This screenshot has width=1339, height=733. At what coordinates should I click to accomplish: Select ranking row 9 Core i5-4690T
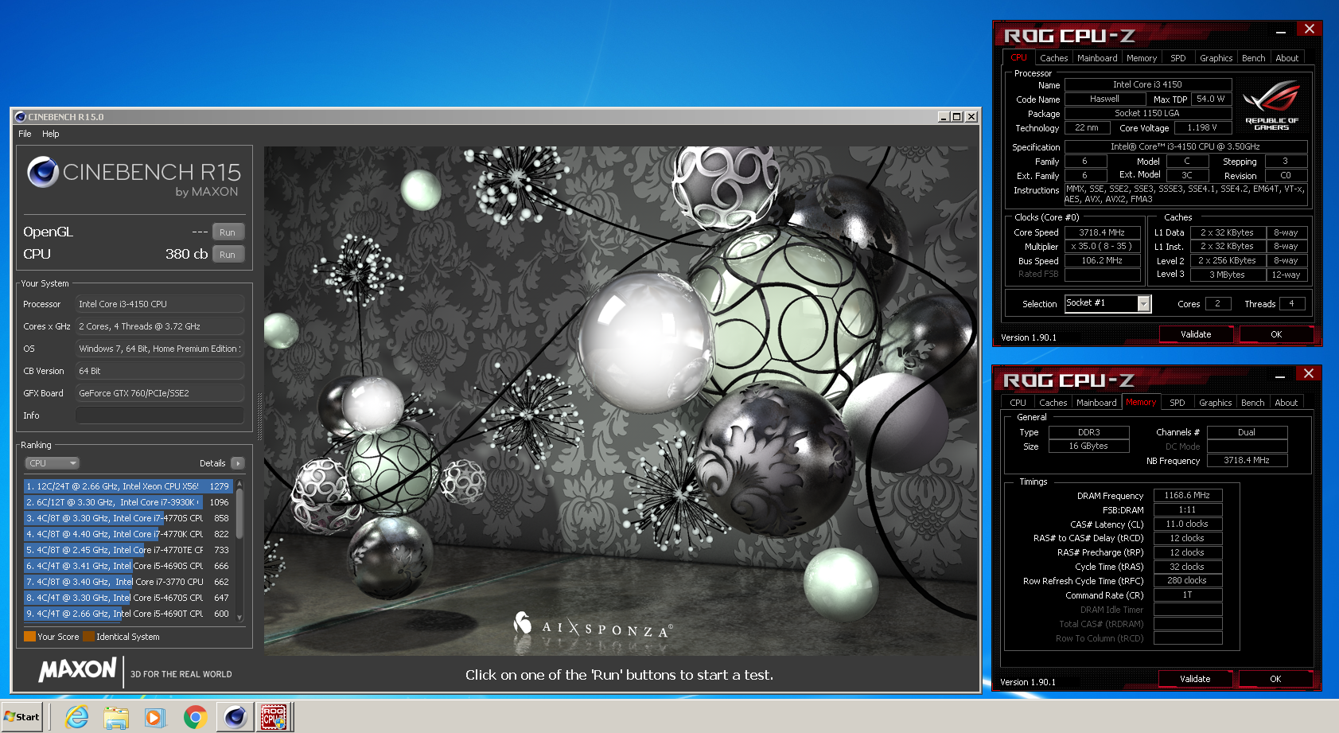(x=128, y=614)
